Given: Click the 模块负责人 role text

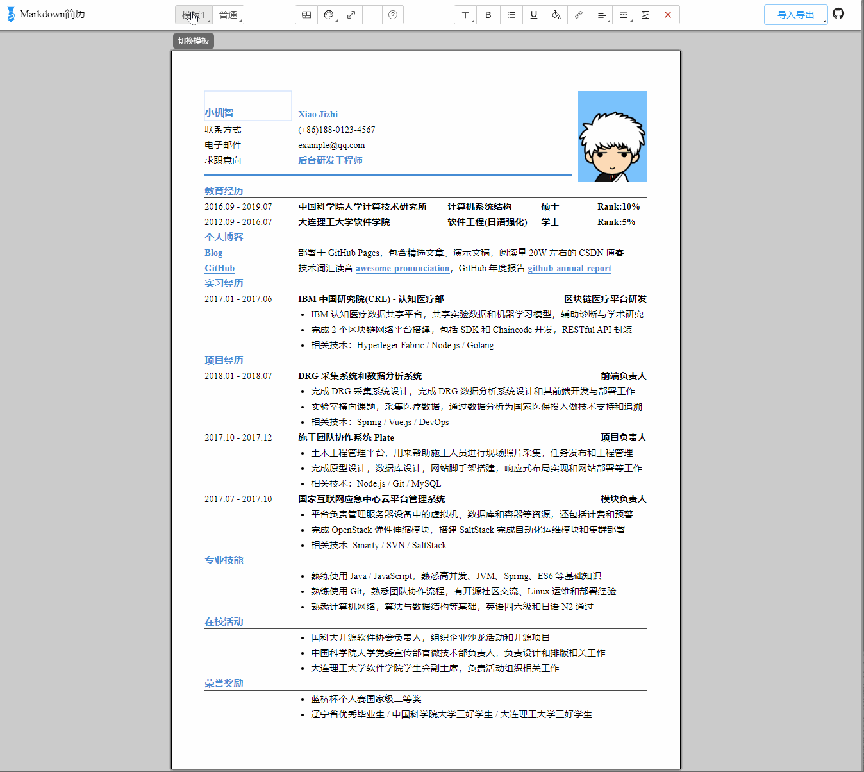Looking at the screenshot, I should (624, 499).
